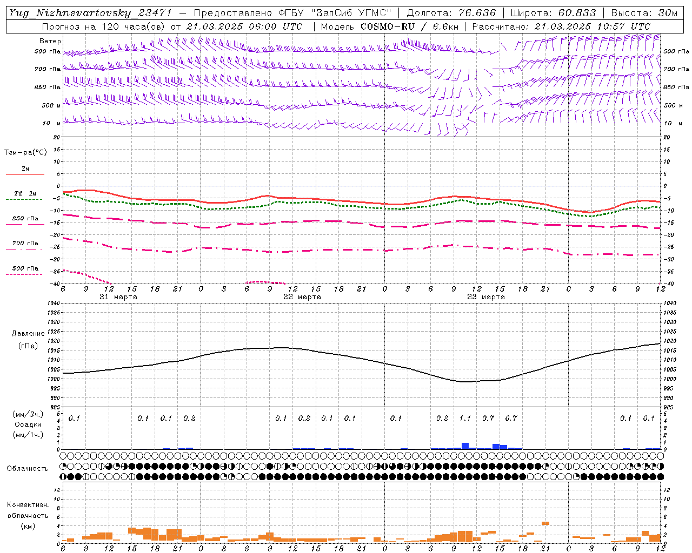Click the Тем-ра(°C) axis label
Viewport: 692px width, 553px height.
click(x=25, y=153)
